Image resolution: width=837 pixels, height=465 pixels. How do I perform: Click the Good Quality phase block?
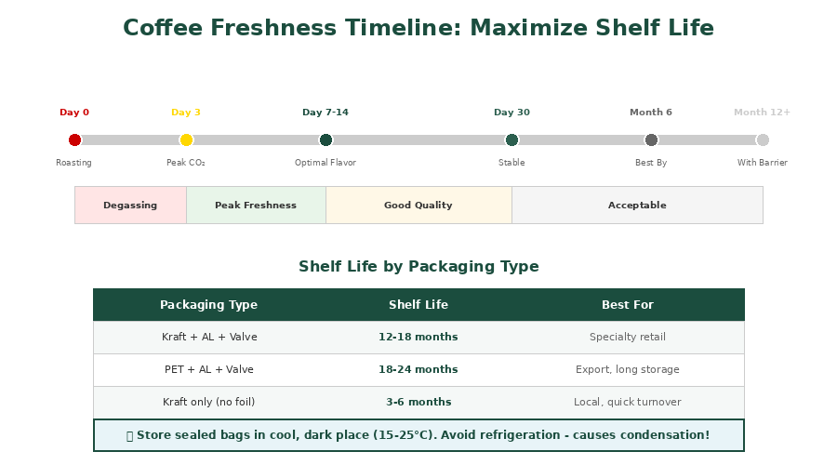pyautogui.click(x=418, y=205)
